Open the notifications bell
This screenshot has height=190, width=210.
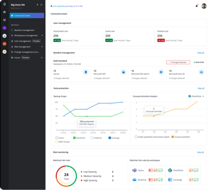point(197,6)
